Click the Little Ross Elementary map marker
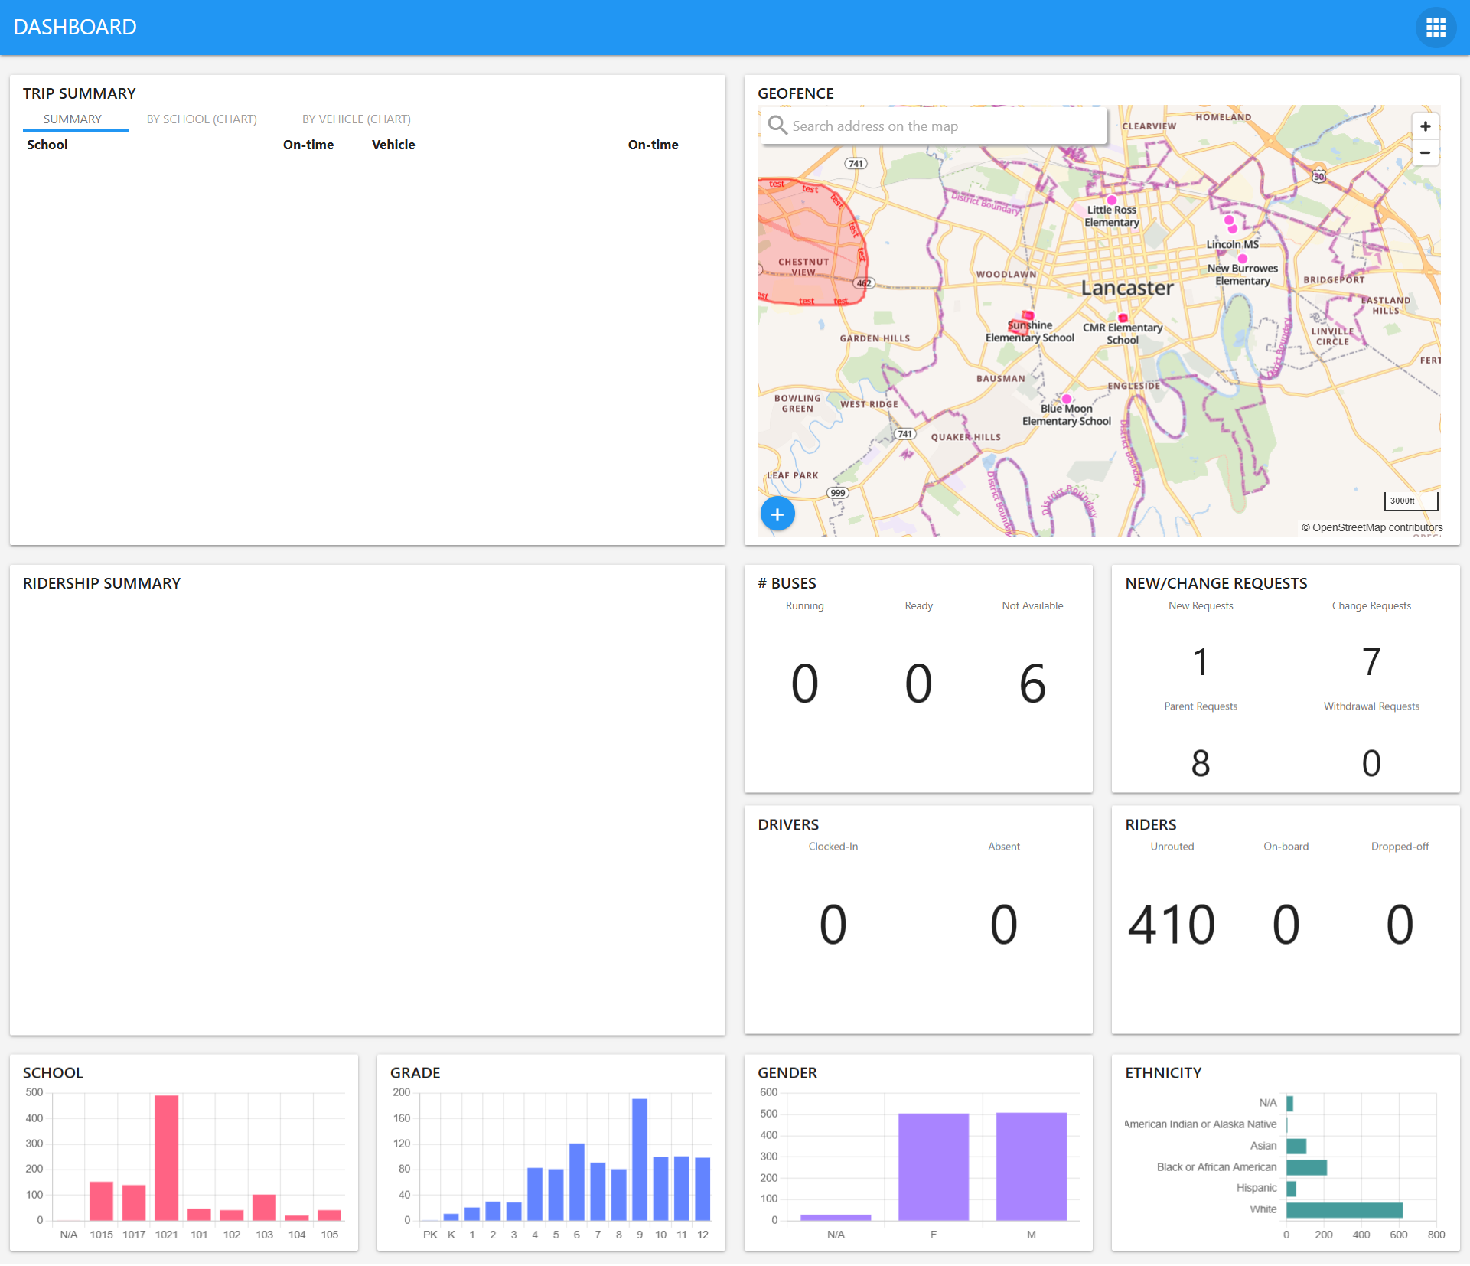Viewport: 1470px width, 1266px height. 1112,200
